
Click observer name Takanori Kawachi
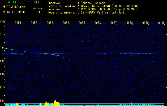click(x=94, y=3)
